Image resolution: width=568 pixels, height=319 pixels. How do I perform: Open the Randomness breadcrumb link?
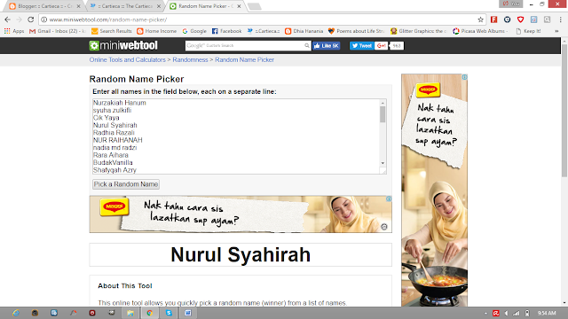click(190, 59)
